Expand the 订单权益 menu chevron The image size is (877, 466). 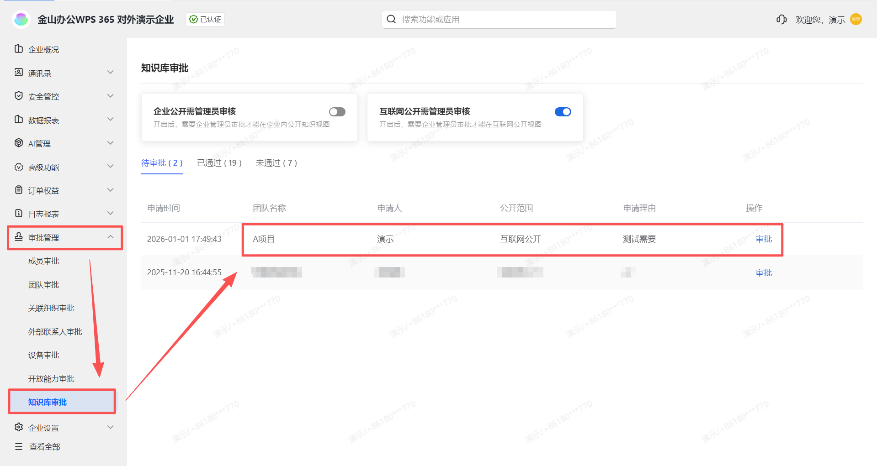coord(110,190)
